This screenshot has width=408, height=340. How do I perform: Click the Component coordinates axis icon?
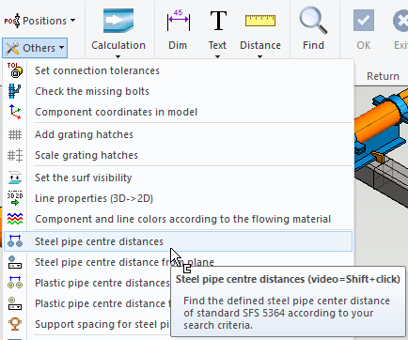click(15, 112)
